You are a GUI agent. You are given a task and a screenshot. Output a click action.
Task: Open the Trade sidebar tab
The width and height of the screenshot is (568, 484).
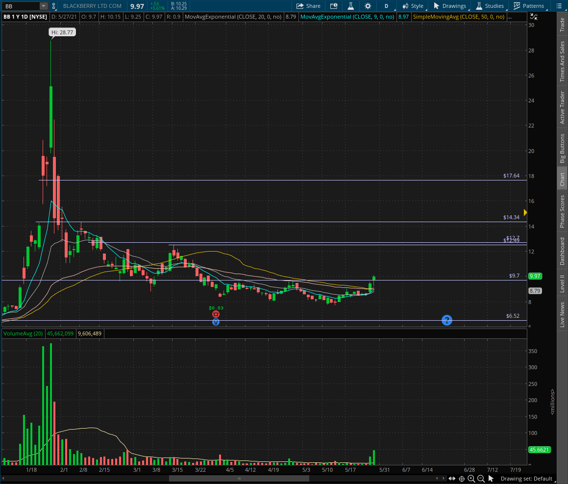pos(562,25)
